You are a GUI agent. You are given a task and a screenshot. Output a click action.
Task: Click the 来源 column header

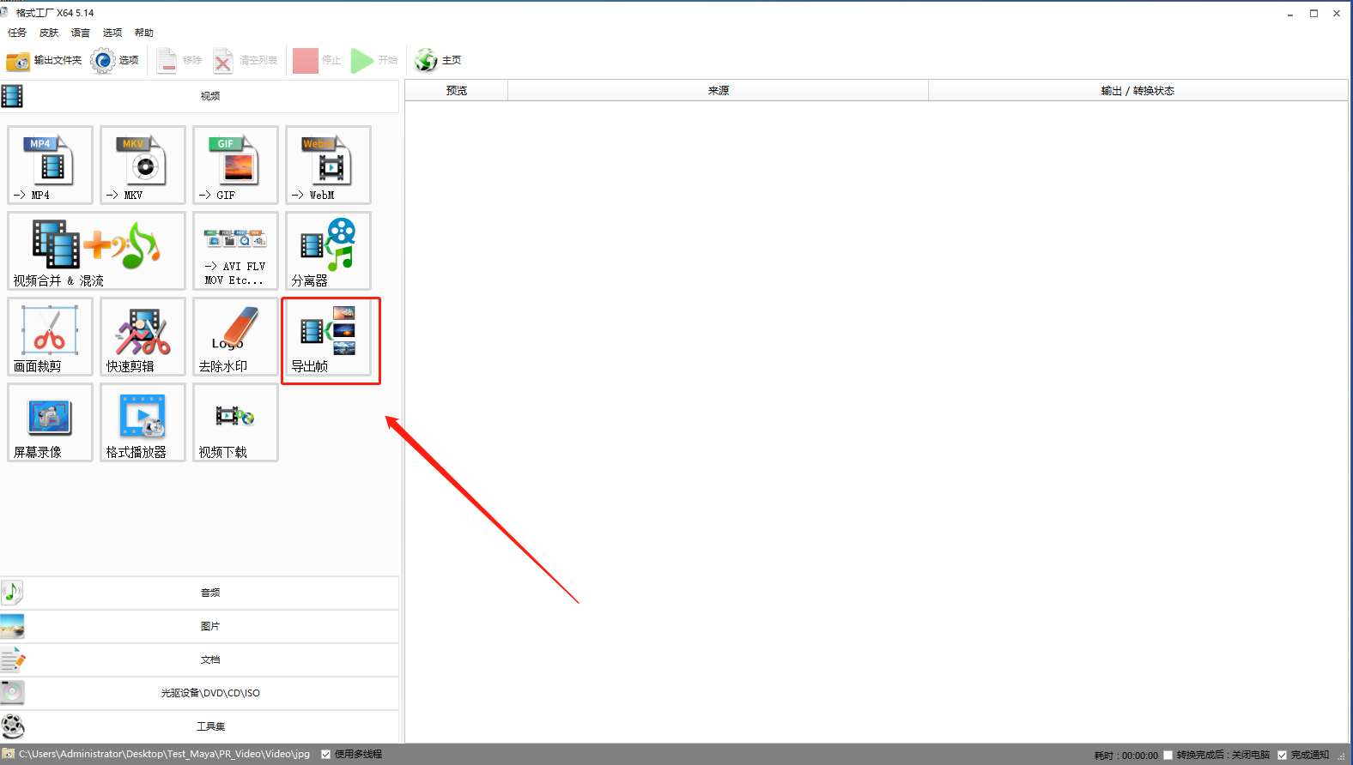tap(719, 90)
